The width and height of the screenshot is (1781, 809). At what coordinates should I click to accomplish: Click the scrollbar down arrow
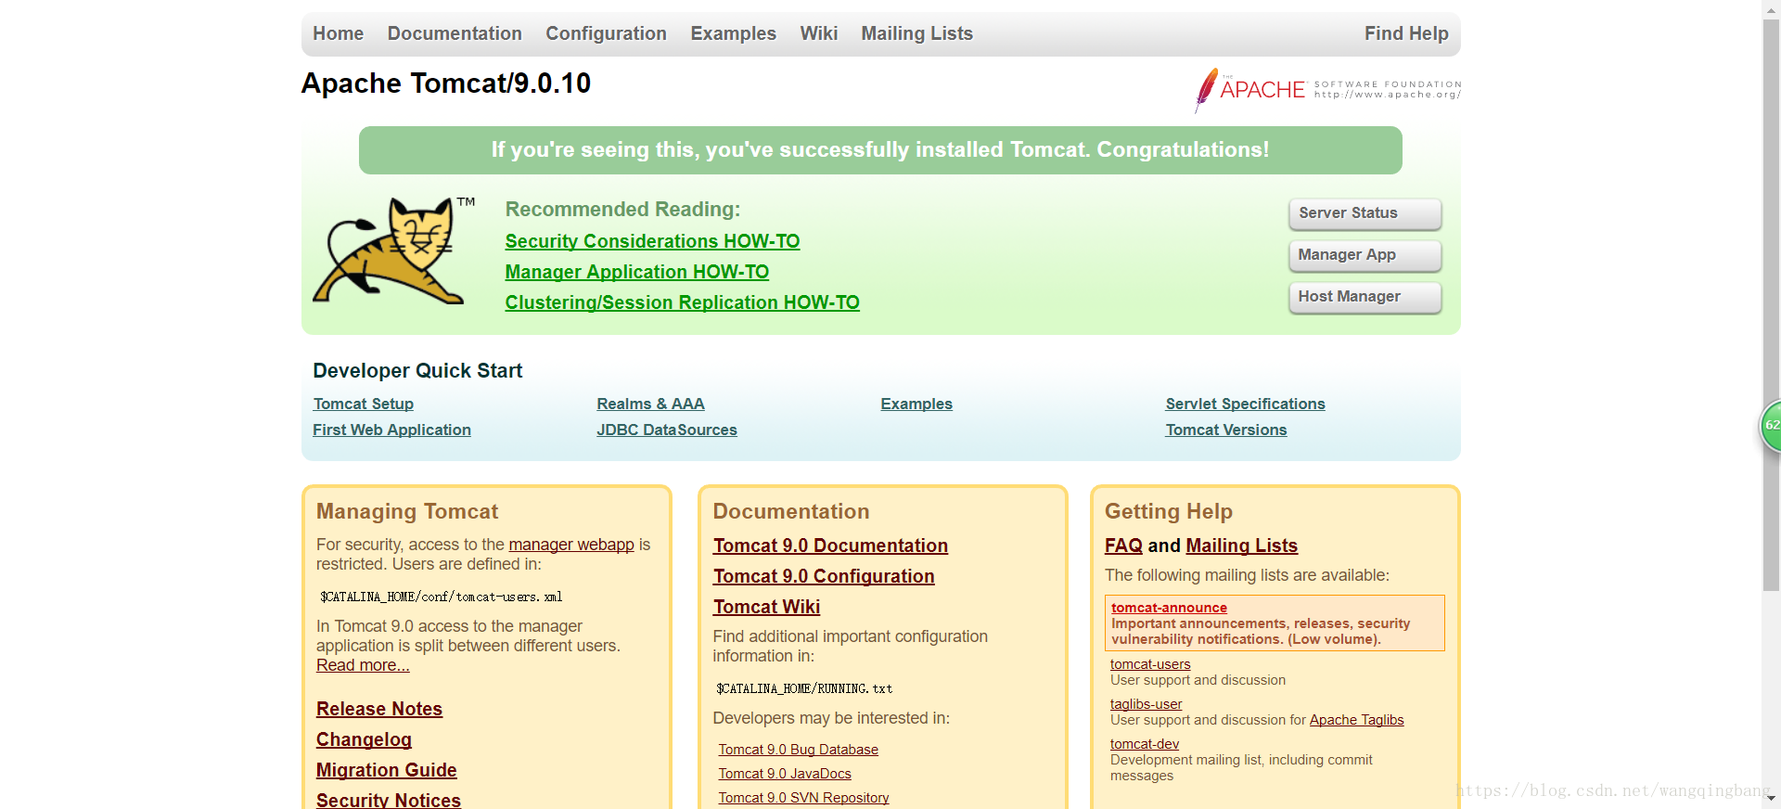click(1771, 799)
